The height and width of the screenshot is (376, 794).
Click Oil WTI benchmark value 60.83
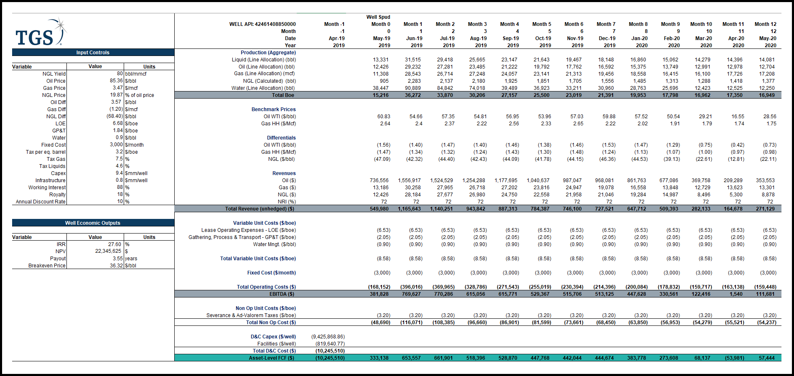coord(384,117)
